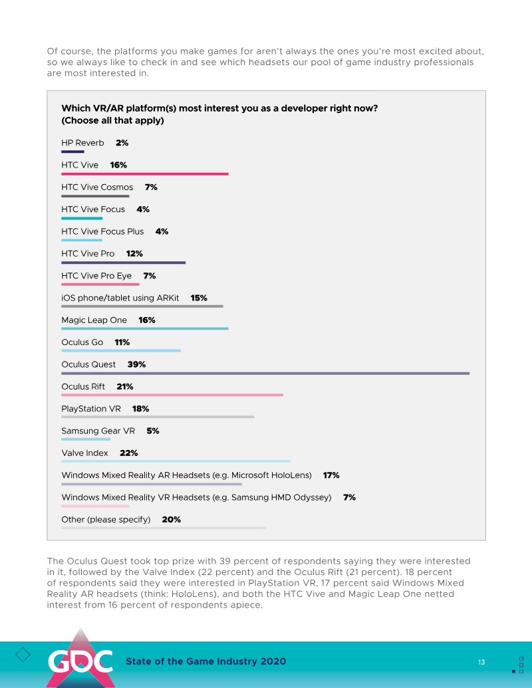The height and width of the screenshot is (688, 532).
Task: Click the HTC Vive 16% pink bar
Action: point(145,174)
